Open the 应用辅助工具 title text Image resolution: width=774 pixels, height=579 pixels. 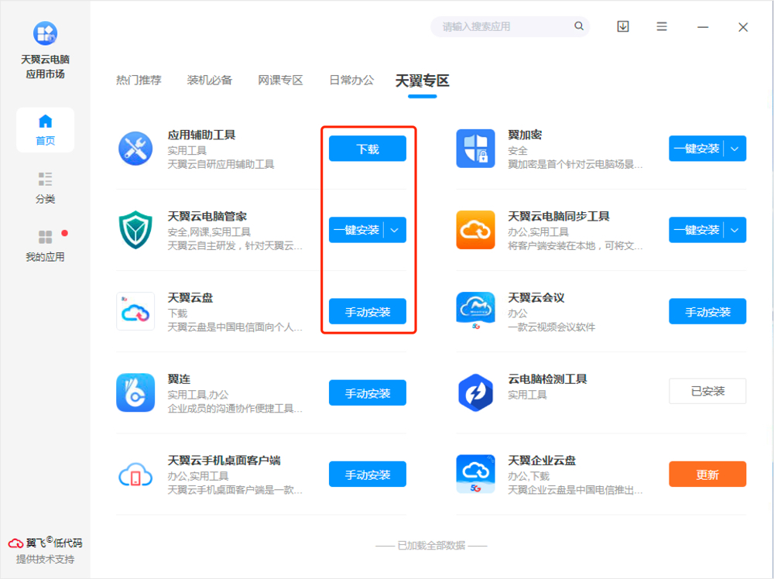201,135
